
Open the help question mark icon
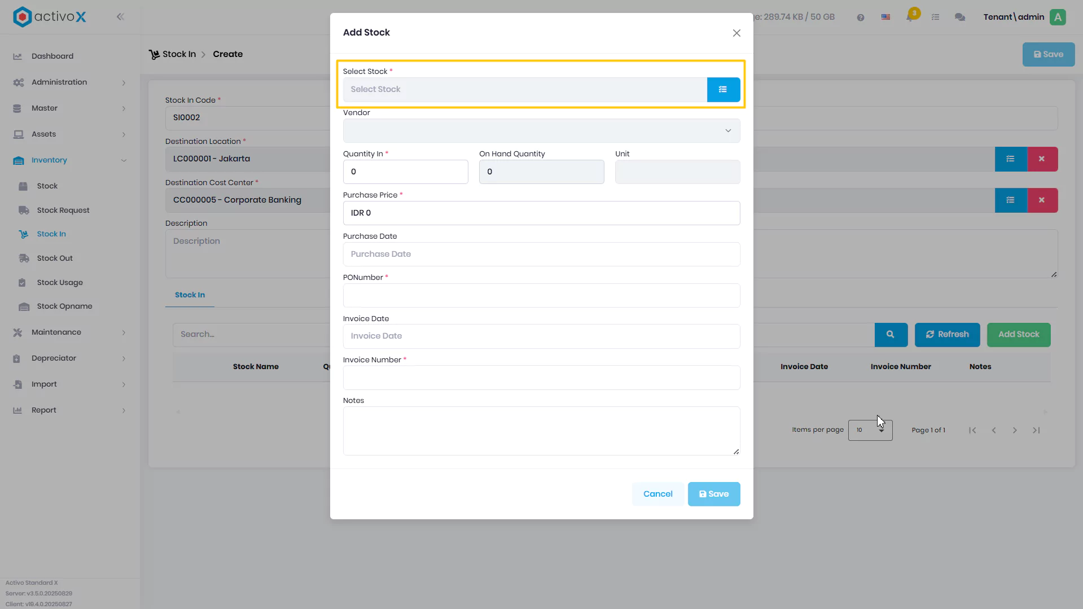(860, 17)
